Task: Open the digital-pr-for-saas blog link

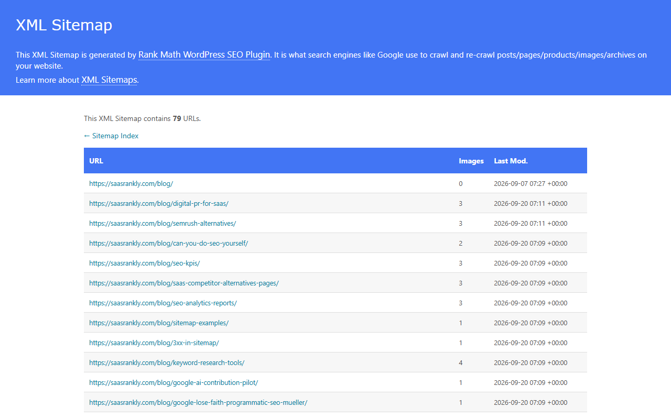Action: click(x=159, y=203)
